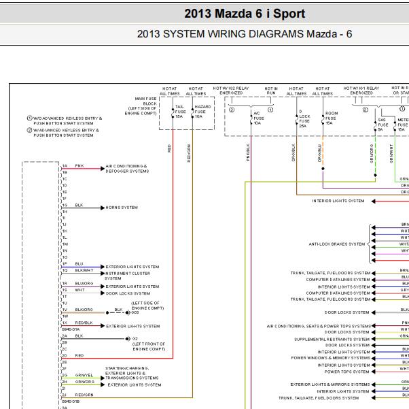The height and width of the screenshot is (409, 409).
Task: Click the "HORNS SYSTEM" label
Action: tap(122, 208)
